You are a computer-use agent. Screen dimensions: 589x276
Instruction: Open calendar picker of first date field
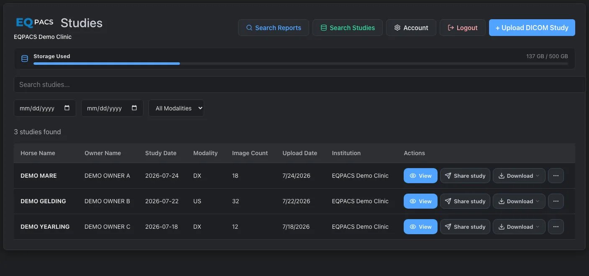[x=67, y=108]
